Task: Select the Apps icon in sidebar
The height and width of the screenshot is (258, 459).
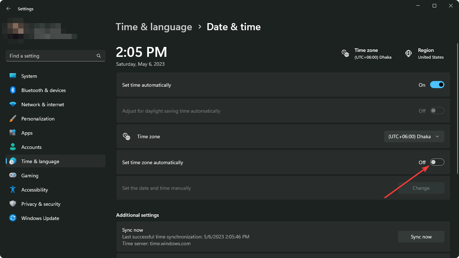Action: point(12,133)
